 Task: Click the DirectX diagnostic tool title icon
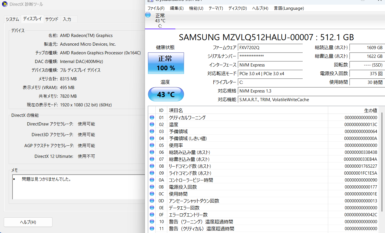tap(5, 4)
